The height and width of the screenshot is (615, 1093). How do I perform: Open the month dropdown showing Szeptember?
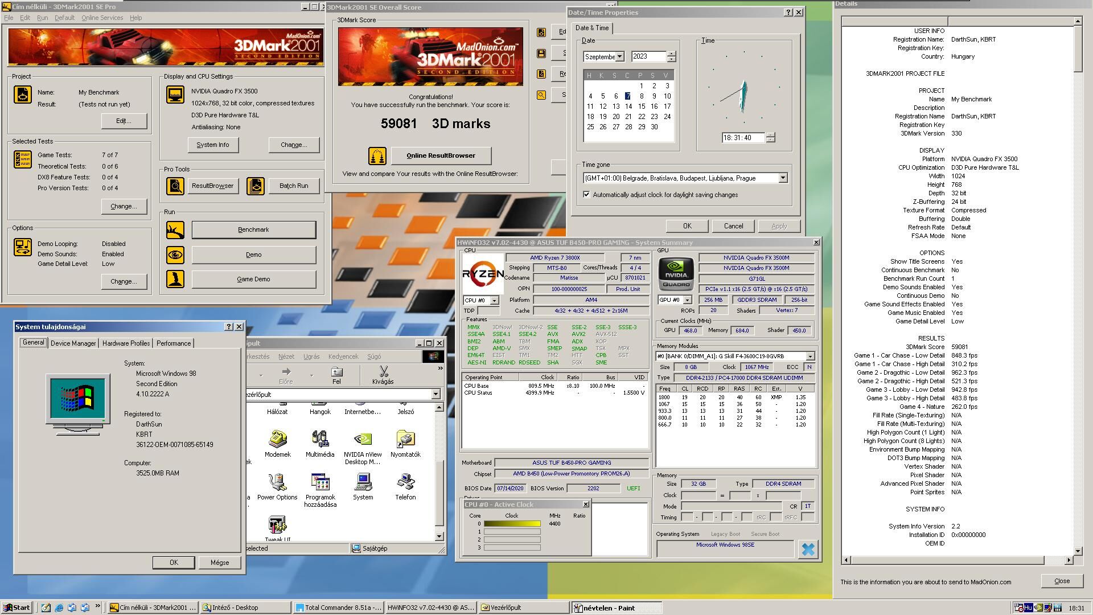pos(620,56)
